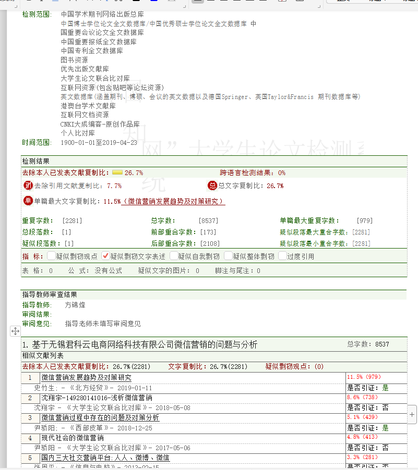The height and width of the screenshot is (470, 418).
Task: Click the advisor name 方锦烽
Action: pyautogui.click(x=75, y=305)
